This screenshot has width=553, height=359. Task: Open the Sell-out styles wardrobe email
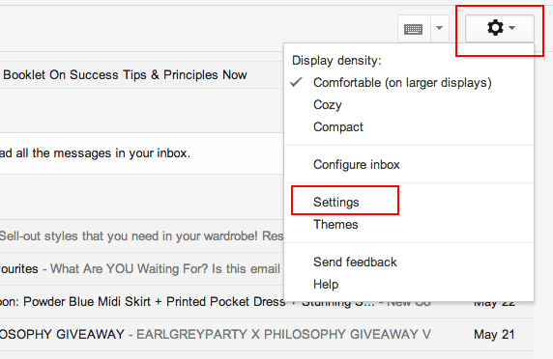[x=142, y=236]
